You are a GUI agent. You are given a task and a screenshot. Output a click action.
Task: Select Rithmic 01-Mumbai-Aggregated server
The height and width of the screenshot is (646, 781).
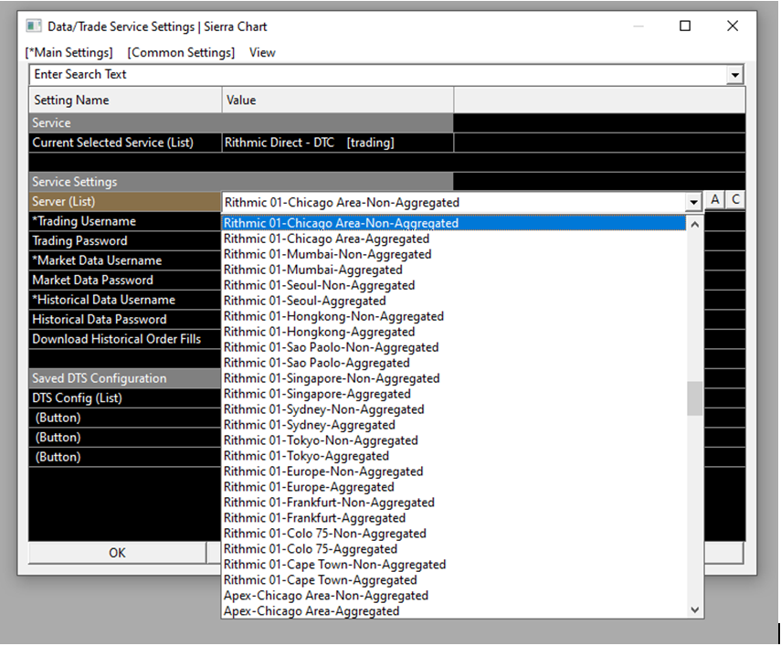[312, 270]
